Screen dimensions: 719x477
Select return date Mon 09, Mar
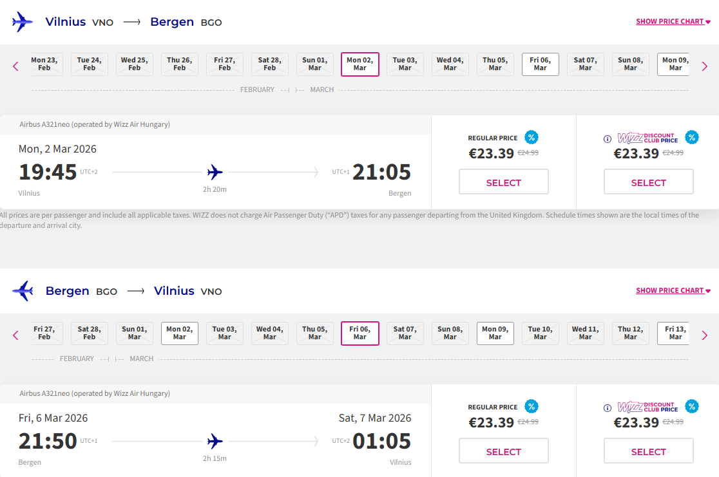coord(495,333)
